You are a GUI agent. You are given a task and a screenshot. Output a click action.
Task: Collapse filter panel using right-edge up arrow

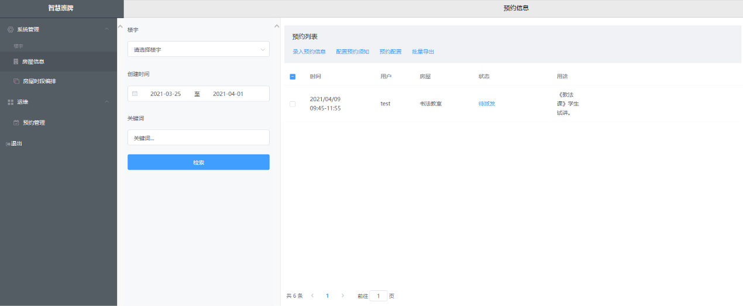(277, 26)
